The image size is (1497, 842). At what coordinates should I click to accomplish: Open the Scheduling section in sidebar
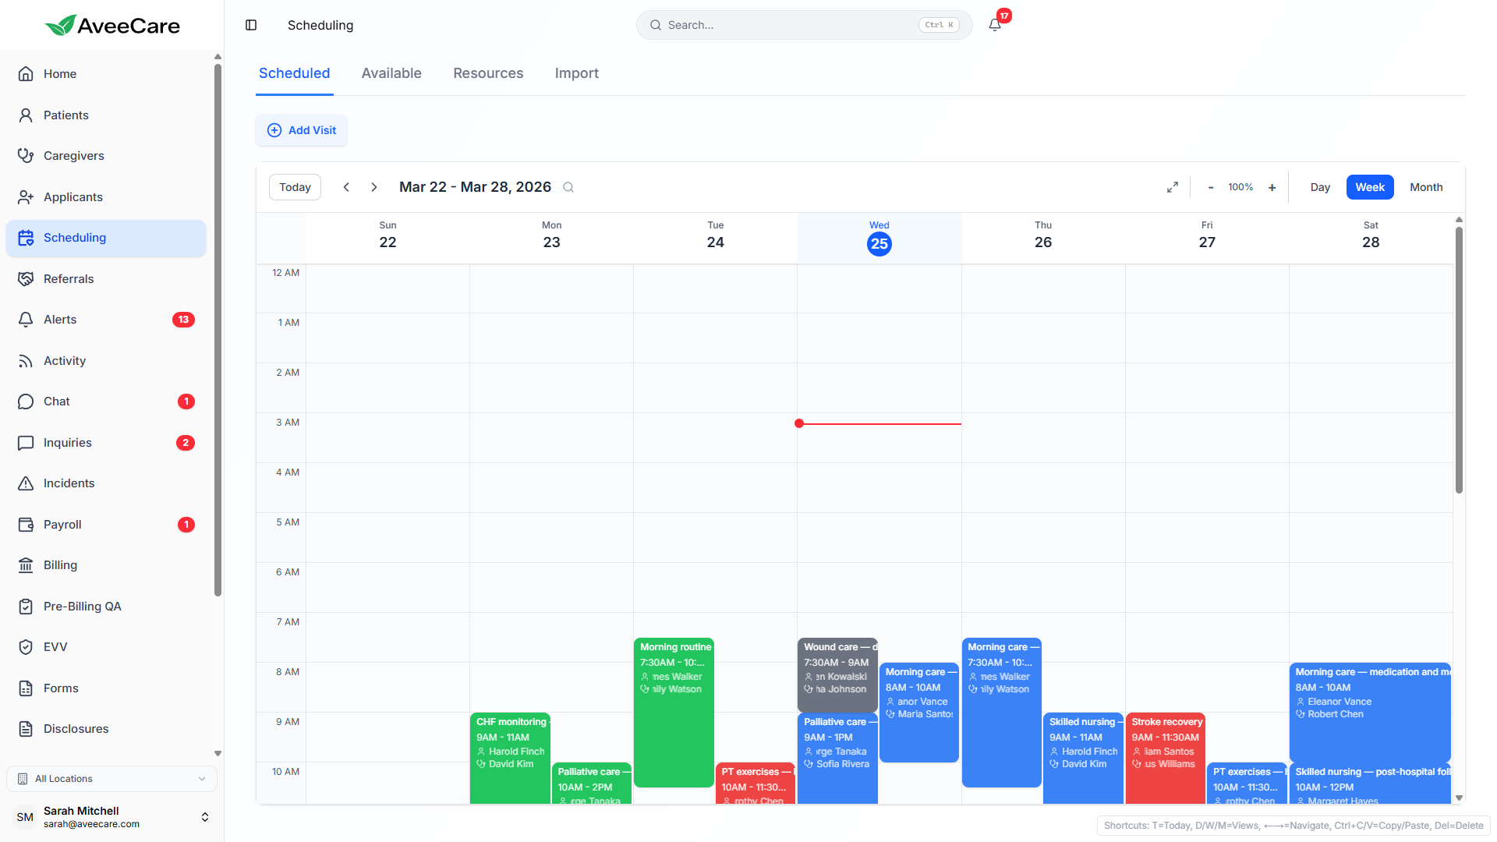pos(74,237)
